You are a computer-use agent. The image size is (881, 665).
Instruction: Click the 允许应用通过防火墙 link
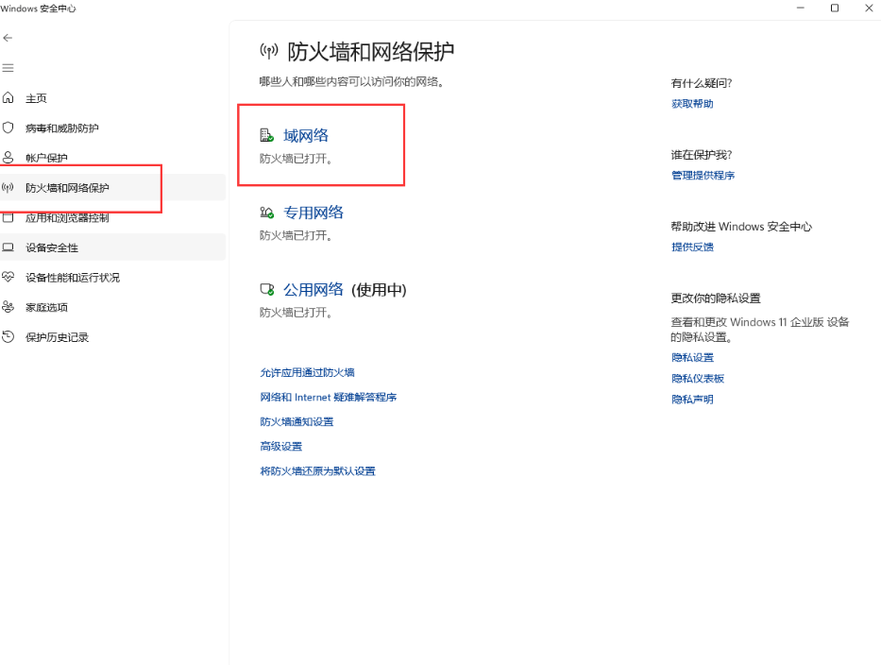click(307, 373)
